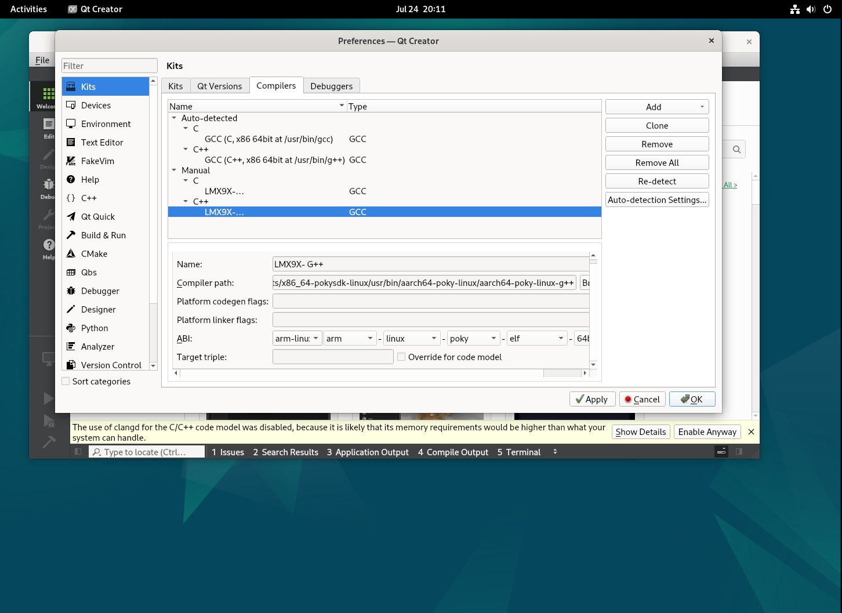Click the Enable Anyway button
The height and width of the screenshot is (613, 842).
coord(707,431)
